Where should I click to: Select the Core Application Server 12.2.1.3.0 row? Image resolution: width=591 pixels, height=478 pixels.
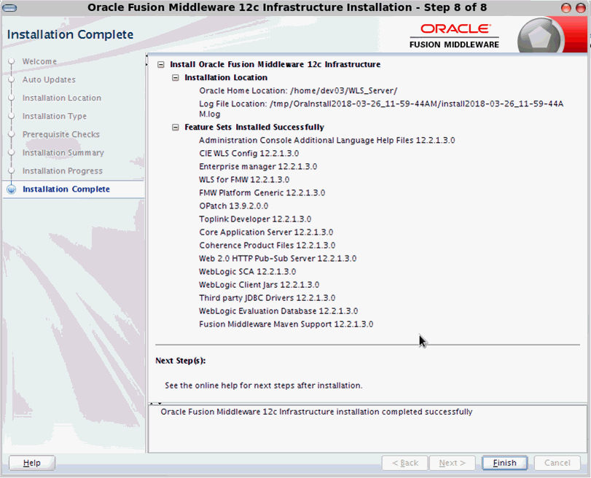(266, 232)
